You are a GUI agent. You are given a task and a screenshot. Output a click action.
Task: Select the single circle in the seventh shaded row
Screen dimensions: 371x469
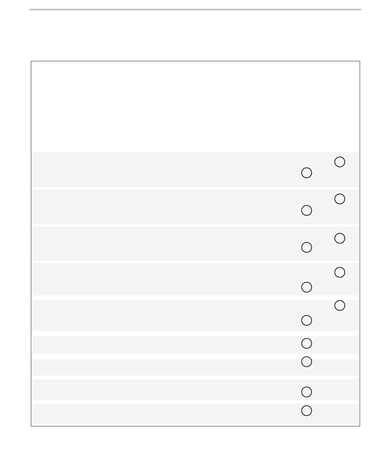tap(307, 362)
